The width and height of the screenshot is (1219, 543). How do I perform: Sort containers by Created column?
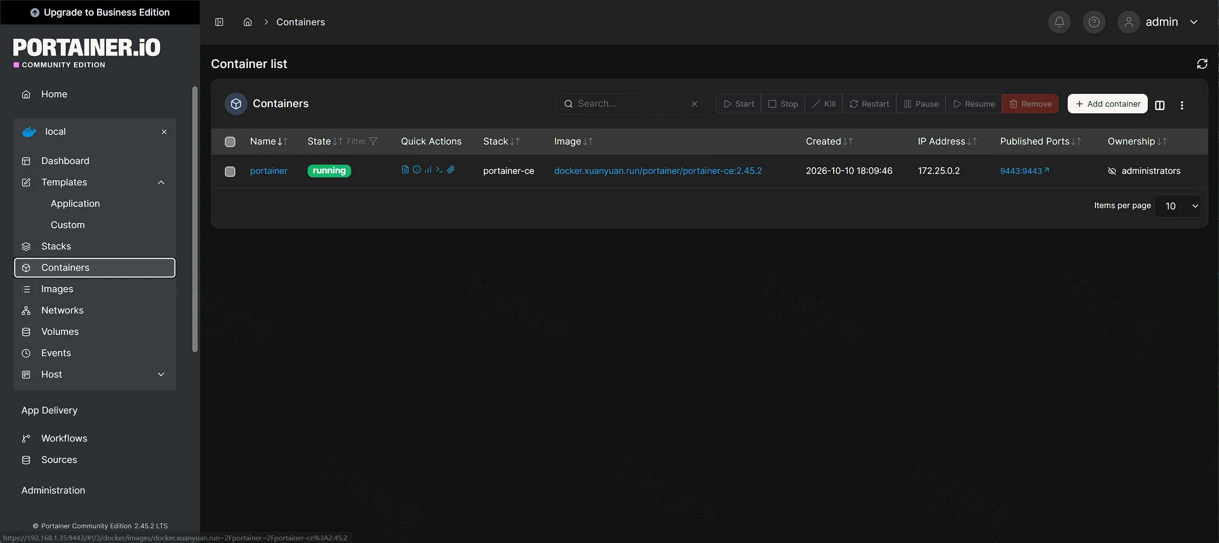click(x=829, y=141)
